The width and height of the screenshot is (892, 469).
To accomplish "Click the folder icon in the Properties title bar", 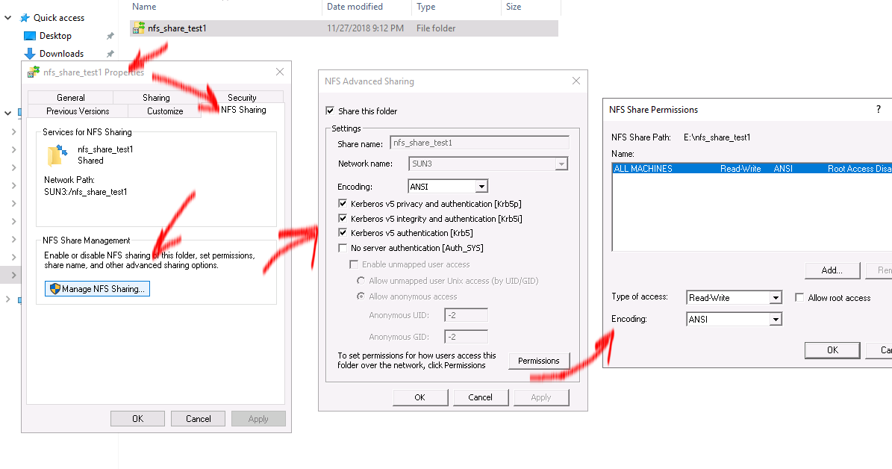I will click(x=34, y=72).
